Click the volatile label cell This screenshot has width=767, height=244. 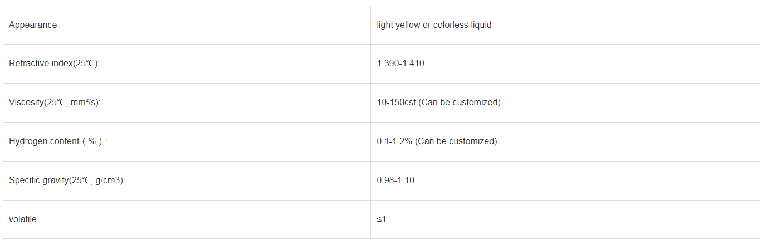coord(187,219)
